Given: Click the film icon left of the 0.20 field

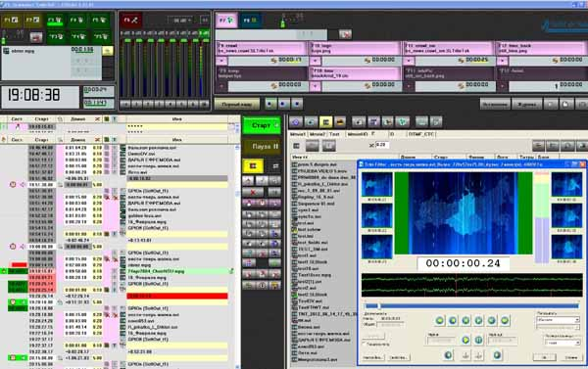Looking at the screenshot, I should tap(296, 146).
